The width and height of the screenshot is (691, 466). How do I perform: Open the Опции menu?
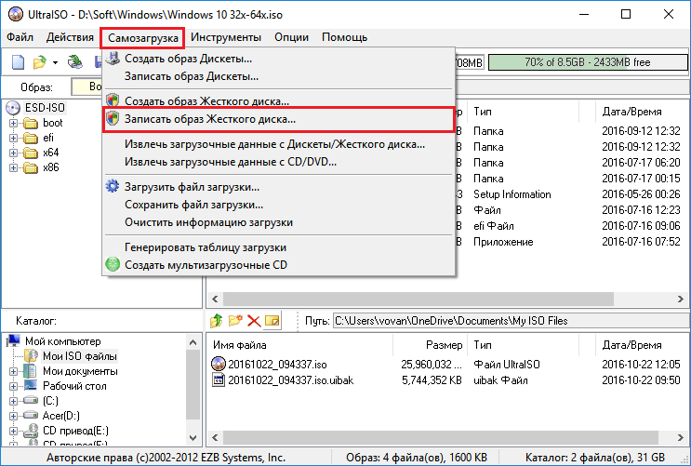pos(291,37)
